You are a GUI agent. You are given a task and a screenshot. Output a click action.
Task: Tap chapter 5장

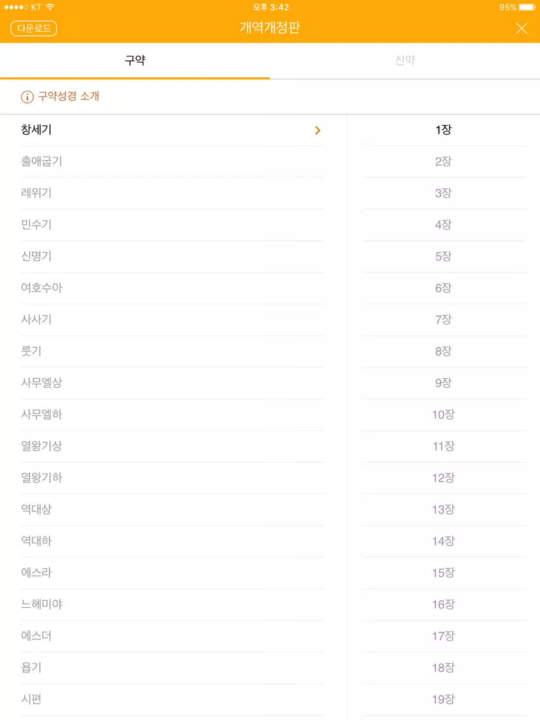[x=444, y=256]
